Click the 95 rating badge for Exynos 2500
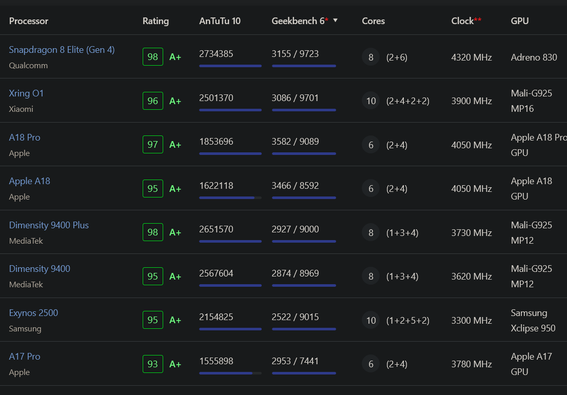Screen dimensions: 567x395 click(152, 320)
